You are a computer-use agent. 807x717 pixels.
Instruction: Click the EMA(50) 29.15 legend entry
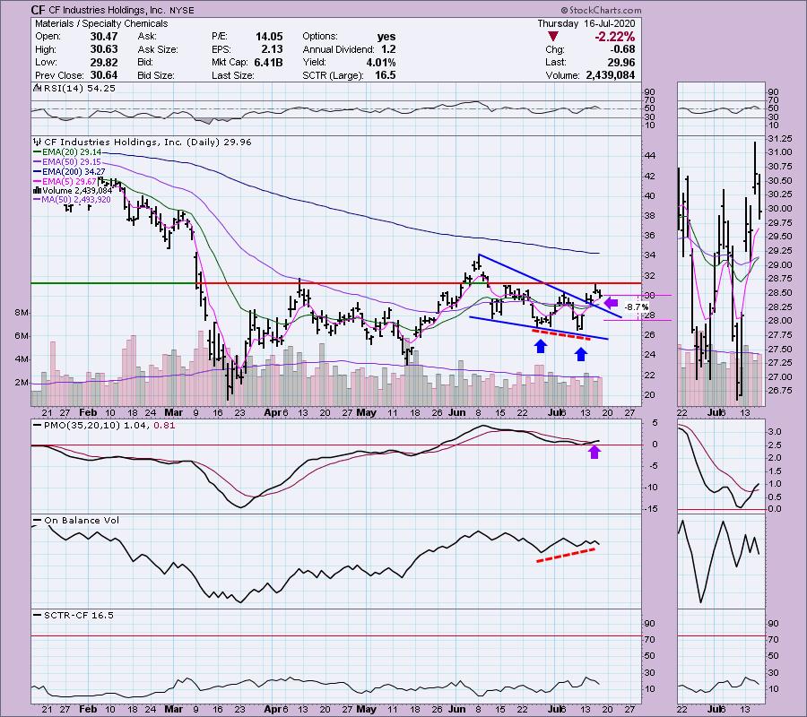pyautogui.click(x=72, y=162)
